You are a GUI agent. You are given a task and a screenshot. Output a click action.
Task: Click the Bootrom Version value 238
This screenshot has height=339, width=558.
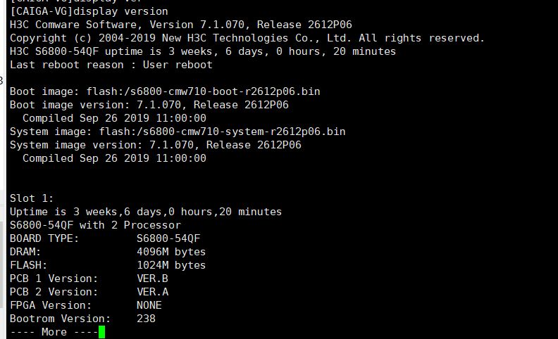click(146, 319)
